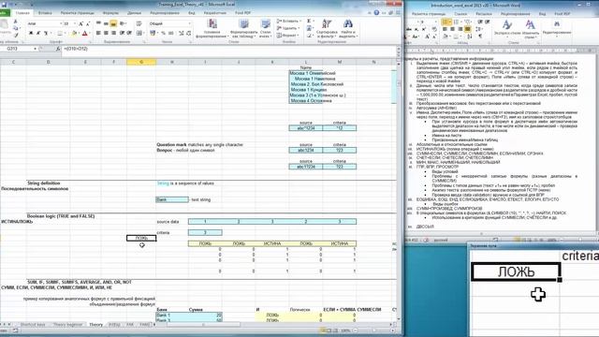599x337 pixels.
Task: Click numbered list icon in Word ribbon
Action: [x=456, y=22]
